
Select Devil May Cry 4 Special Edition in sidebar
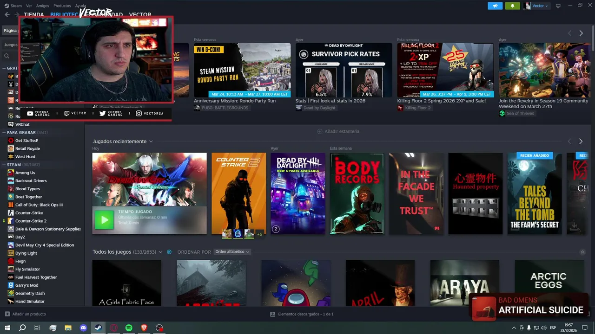tap(45, 245)
